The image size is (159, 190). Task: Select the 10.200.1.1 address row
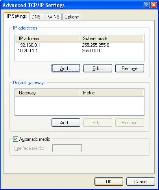[79, 51]
